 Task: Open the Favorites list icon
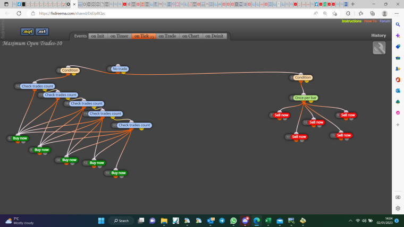pyautogui.click(x=361, y=13)
